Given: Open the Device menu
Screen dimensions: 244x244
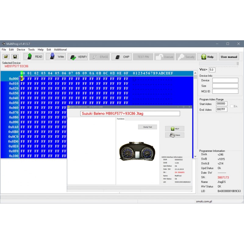Looking at the screenshot, I should click(21, 49).
